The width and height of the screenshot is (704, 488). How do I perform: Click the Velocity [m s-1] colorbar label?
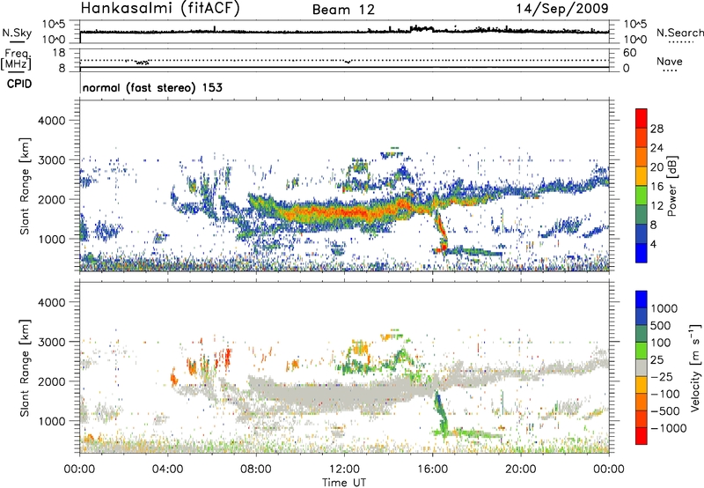(695, 367)
